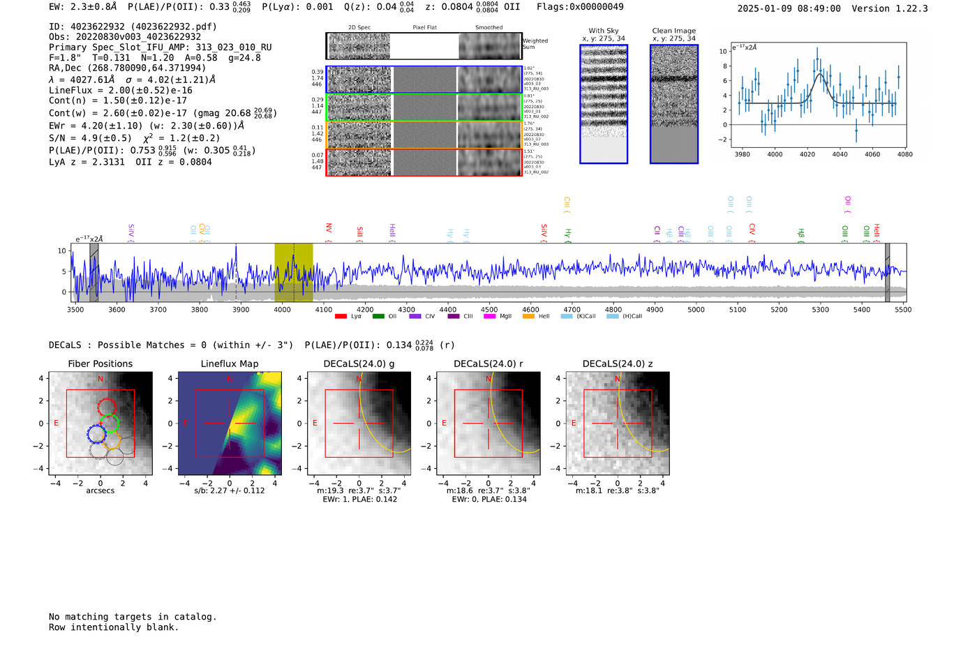This screenshot has width=977, height=665.
Task: Click the Version 1.22.3 label
Action: pos(890,8)
